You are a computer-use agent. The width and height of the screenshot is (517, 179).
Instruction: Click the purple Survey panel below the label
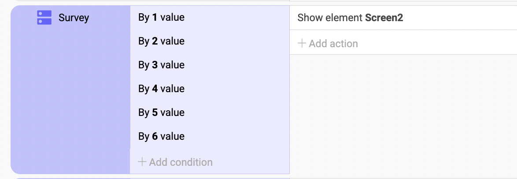[x=70, y=99]
